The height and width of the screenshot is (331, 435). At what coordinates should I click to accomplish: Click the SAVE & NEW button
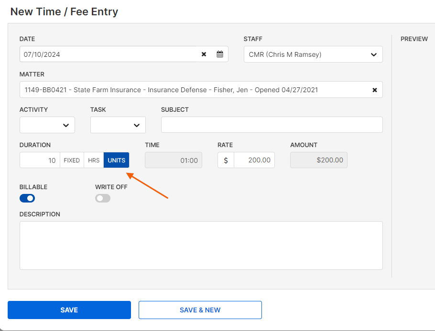tap(200, 310)
